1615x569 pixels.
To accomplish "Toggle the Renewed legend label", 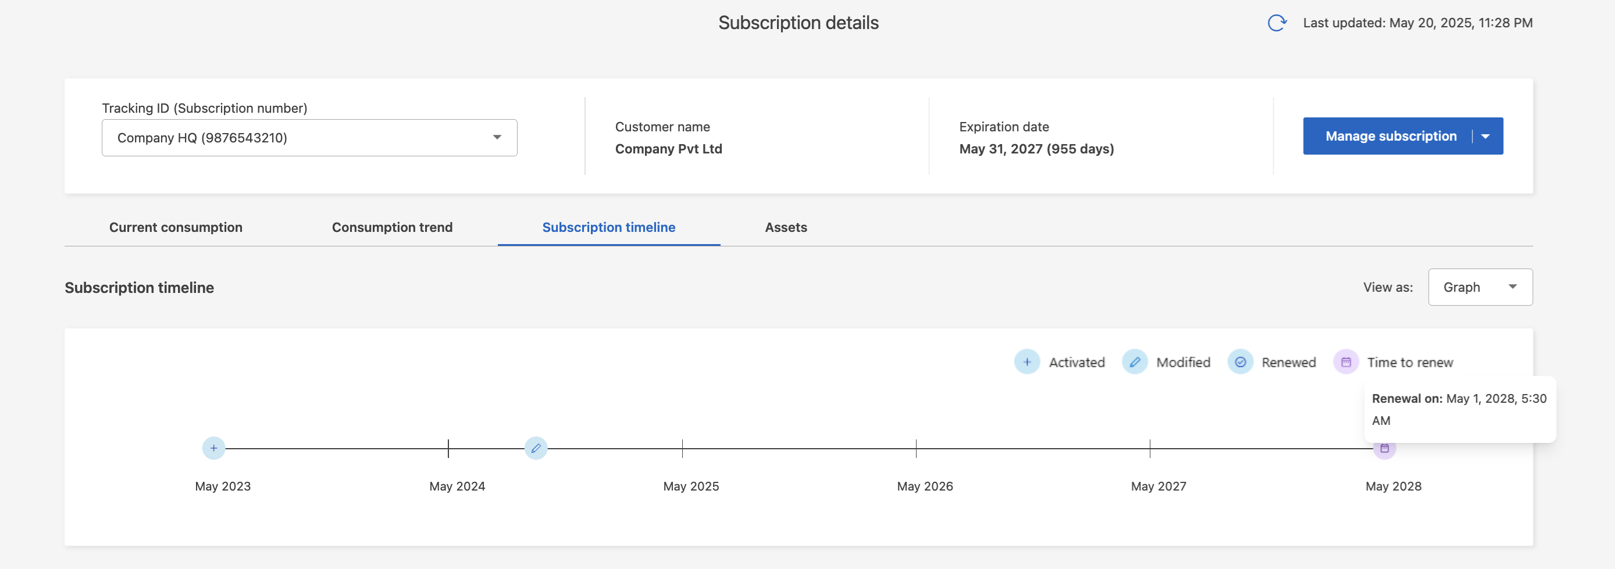I will pos(1288,363).
